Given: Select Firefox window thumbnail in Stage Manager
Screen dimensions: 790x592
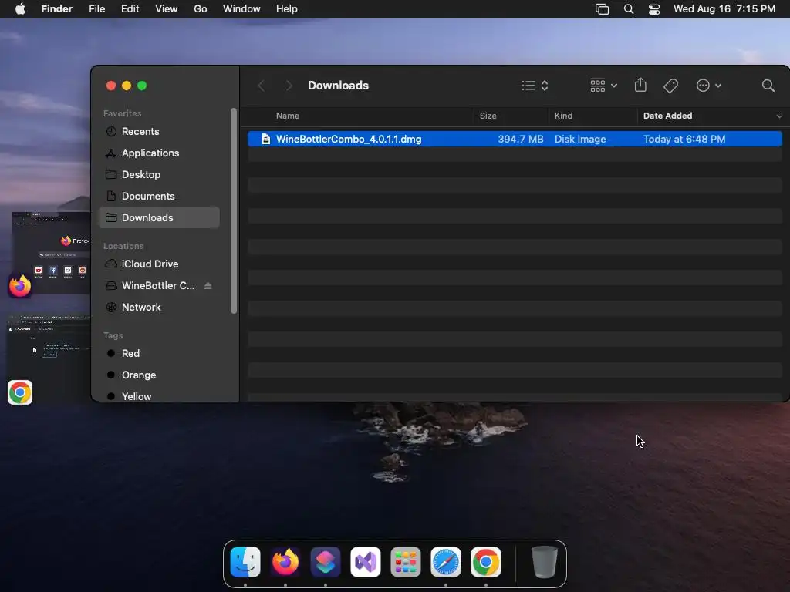Looking at the screenshot, I should 52,253.
